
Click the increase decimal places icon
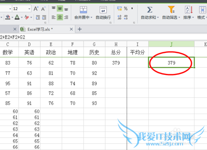tap(119, 17)
